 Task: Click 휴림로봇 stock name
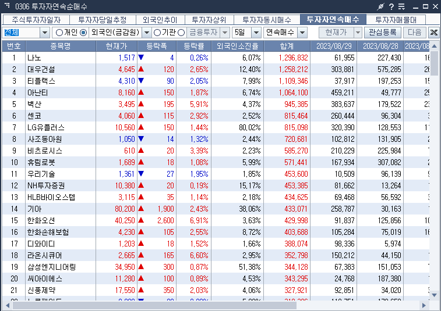[x=41, y=162]
